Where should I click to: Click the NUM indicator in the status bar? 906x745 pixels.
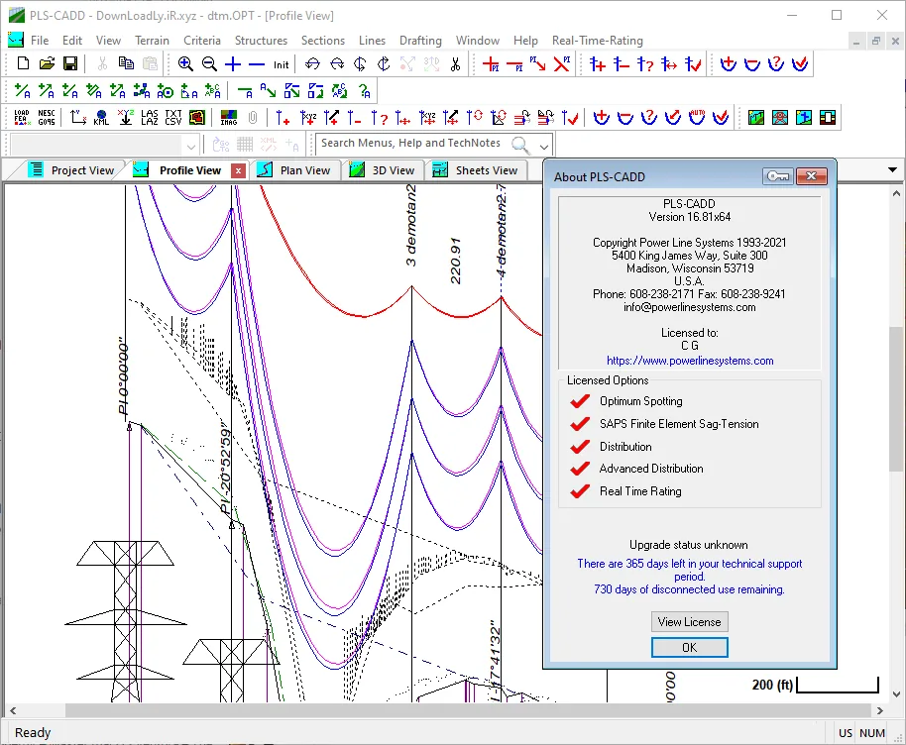872,733
